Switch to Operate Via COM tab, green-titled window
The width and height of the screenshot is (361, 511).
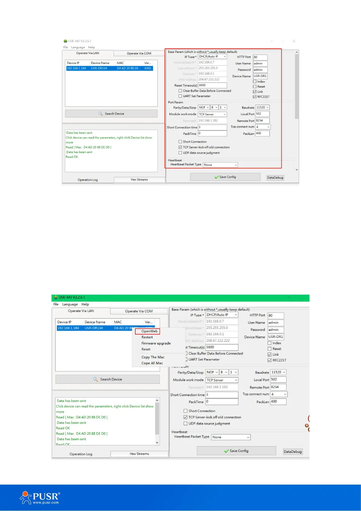tap(139, 311)
